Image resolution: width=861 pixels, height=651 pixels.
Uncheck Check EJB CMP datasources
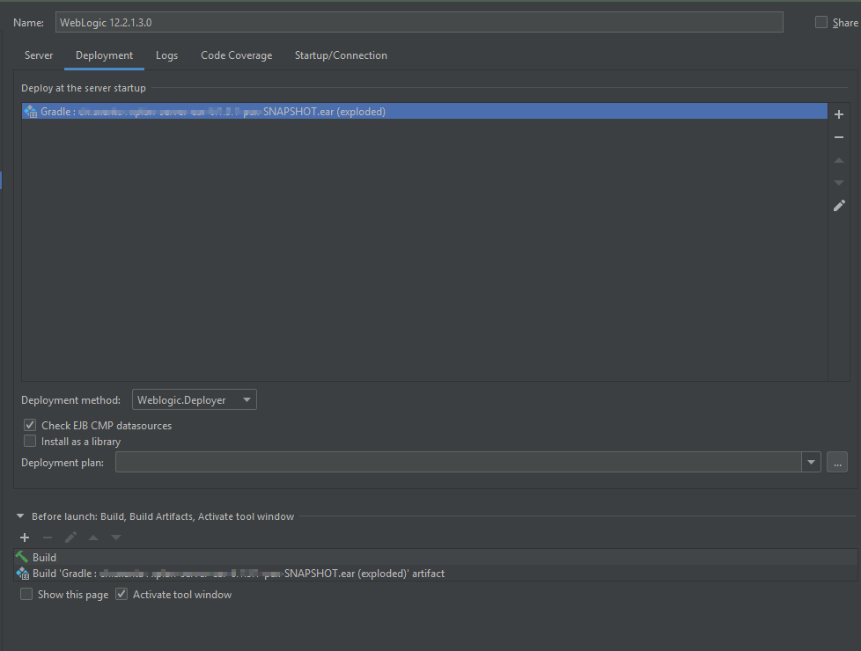point(30,426)
